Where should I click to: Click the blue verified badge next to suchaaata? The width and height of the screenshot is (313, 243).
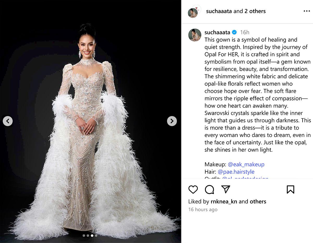pyautogui.click(x=234, y=32)
